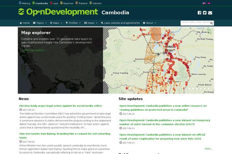Open the Myanmar country site
The image size is (232, 154).
click(x=67, y=3)
